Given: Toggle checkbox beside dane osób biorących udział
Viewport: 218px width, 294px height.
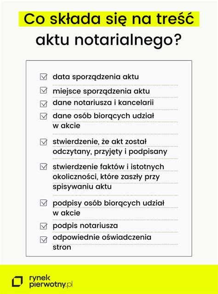Looking at the screenshot, I should click(43, 116).
